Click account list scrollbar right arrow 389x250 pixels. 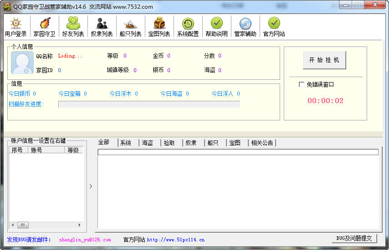point(79,225)
